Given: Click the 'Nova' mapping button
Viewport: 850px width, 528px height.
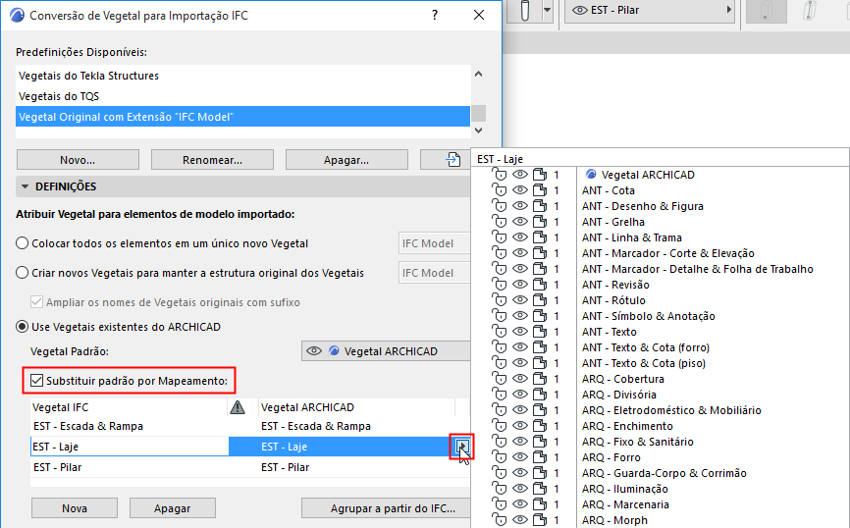Looking at the screenshot, I should click(75, 508).
